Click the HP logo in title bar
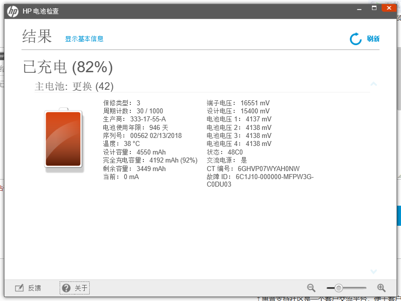Screen dimensions: 401x301 pyautogui.click(x=14, y=11)
